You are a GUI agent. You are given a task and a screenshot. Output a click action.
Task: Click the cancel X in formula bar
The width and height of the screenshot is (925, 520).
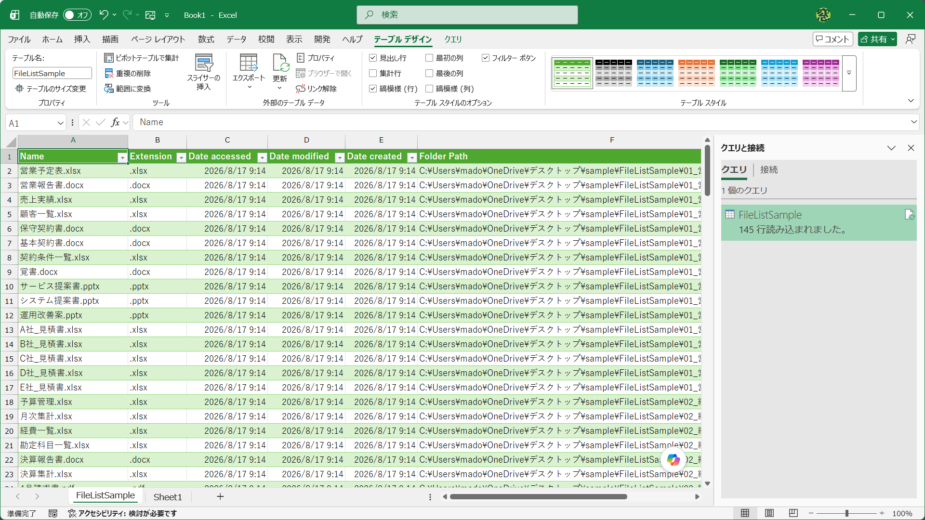coord(86,122)
